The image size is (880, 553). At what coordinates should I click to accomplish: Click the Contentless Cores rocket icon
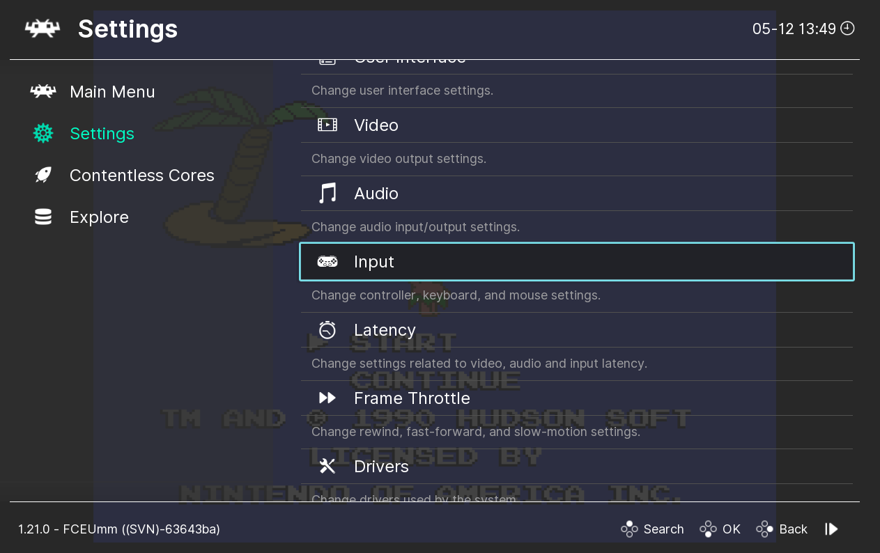click(43, 175)
